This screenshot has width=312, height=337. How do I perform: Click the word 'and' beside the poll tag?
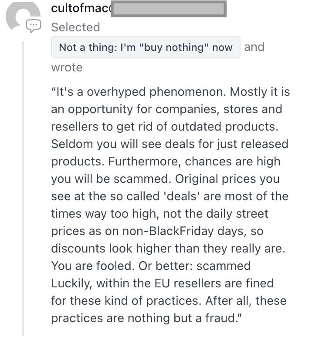[254, 47]
